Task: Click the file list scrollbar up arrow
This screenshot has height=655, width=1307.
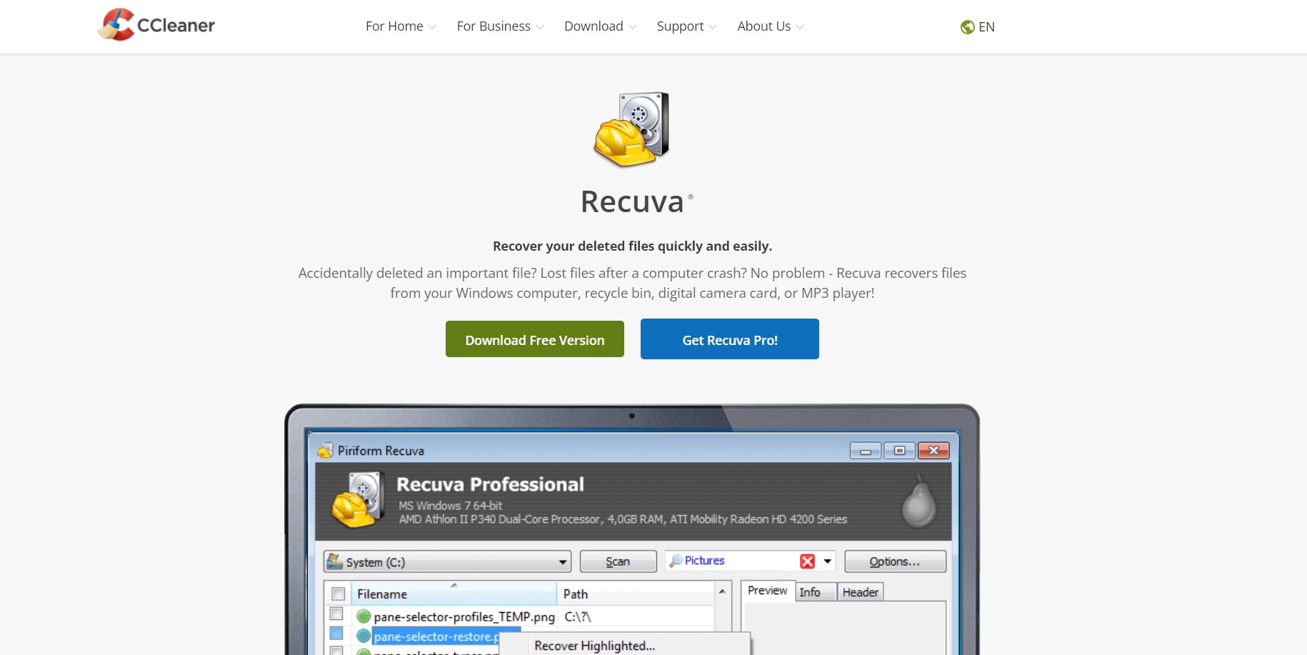Action: 722,591
